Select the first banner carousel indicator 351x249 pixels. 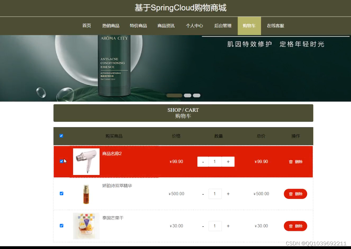(x=174, y=96)
